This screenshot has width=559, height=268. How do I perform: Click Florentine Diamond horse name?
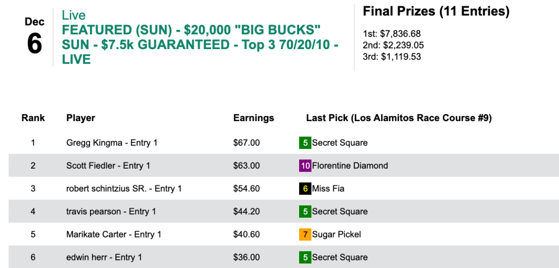pyautogui.click(x=350, y=166)
